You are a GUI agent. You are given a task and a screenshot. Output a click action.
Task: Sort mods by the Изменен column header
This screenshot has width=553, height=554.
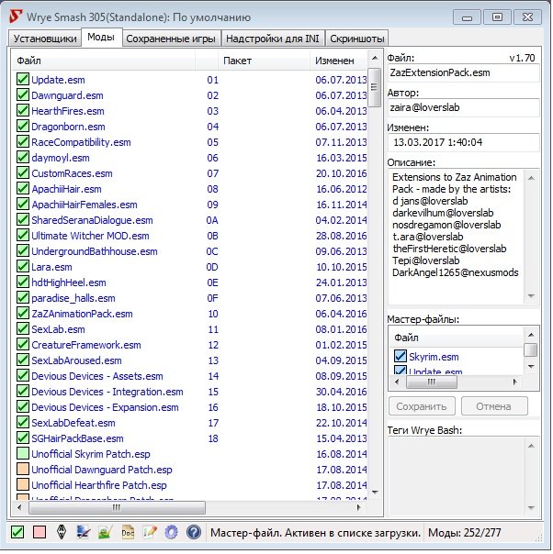337,60
